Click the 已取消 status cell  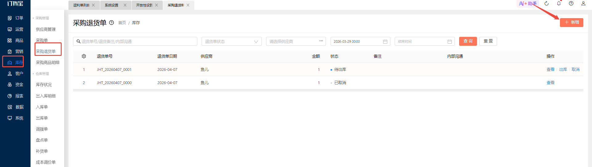click(338, 83)
